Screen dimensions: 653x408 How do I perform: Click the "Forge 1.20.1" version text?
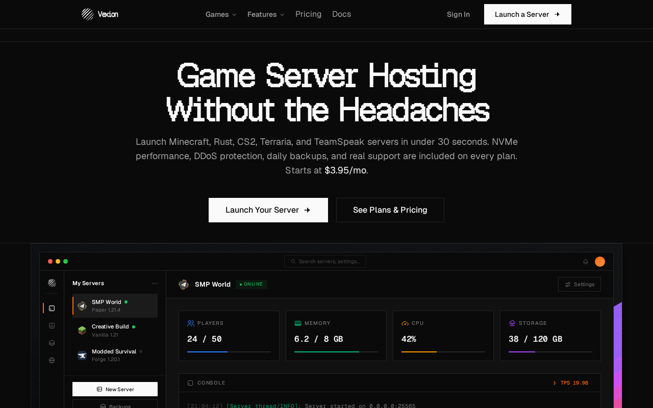(x=106, y=360)
